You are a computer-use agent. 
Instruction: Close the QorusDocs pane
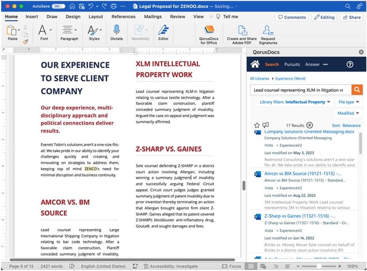coord(361,52)
